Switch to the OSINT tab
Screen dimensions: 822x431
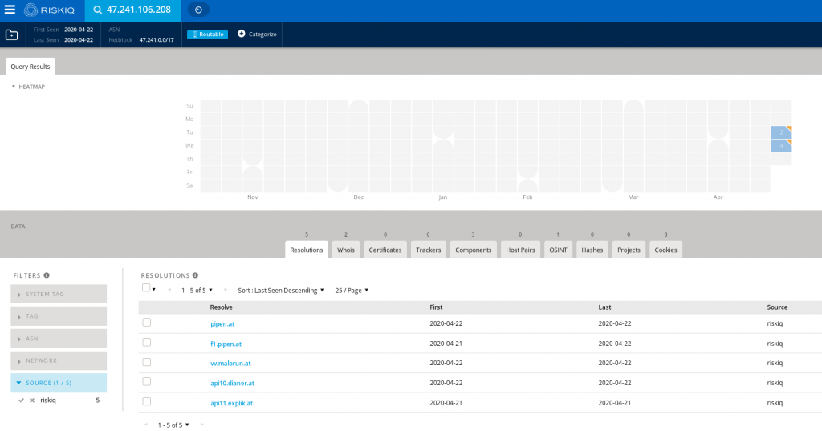click(x=559, y=250)
